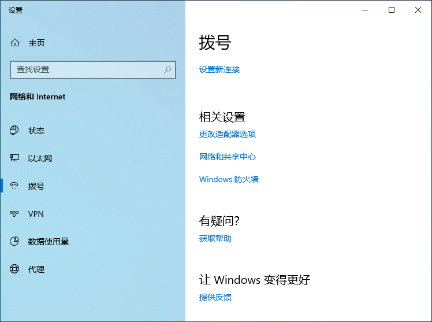Go to 主页 using its text label
This screenshot has height=322, width=432.
pos(36,43)
